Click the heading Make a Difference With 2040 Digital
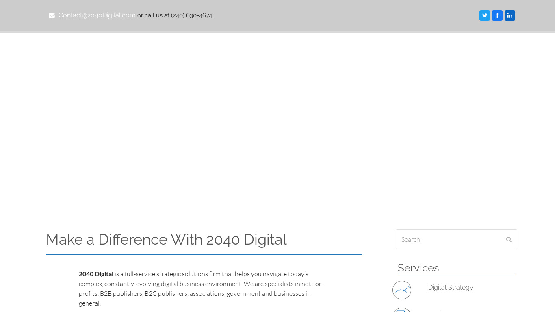 pyautogui.click(x=166, y=240)
